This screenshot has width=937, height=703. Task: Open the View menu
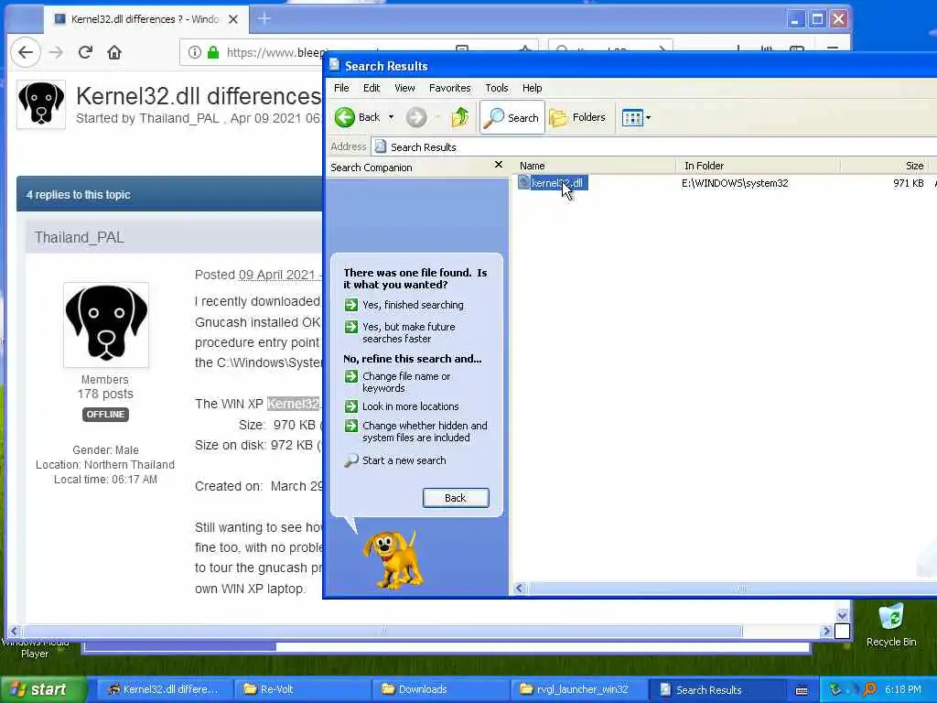[x=404, y=88]
